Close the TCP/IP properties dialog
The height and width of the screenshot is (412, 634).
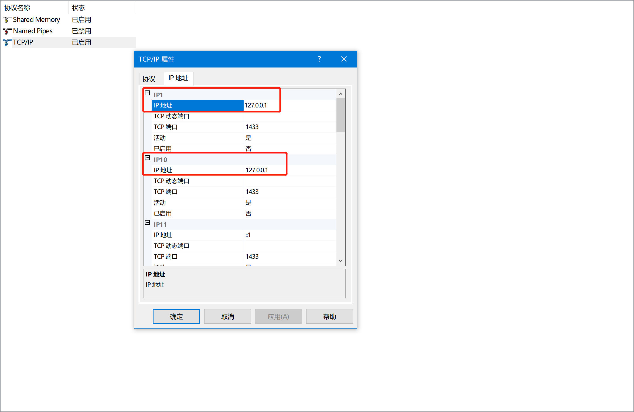[344, 59]
